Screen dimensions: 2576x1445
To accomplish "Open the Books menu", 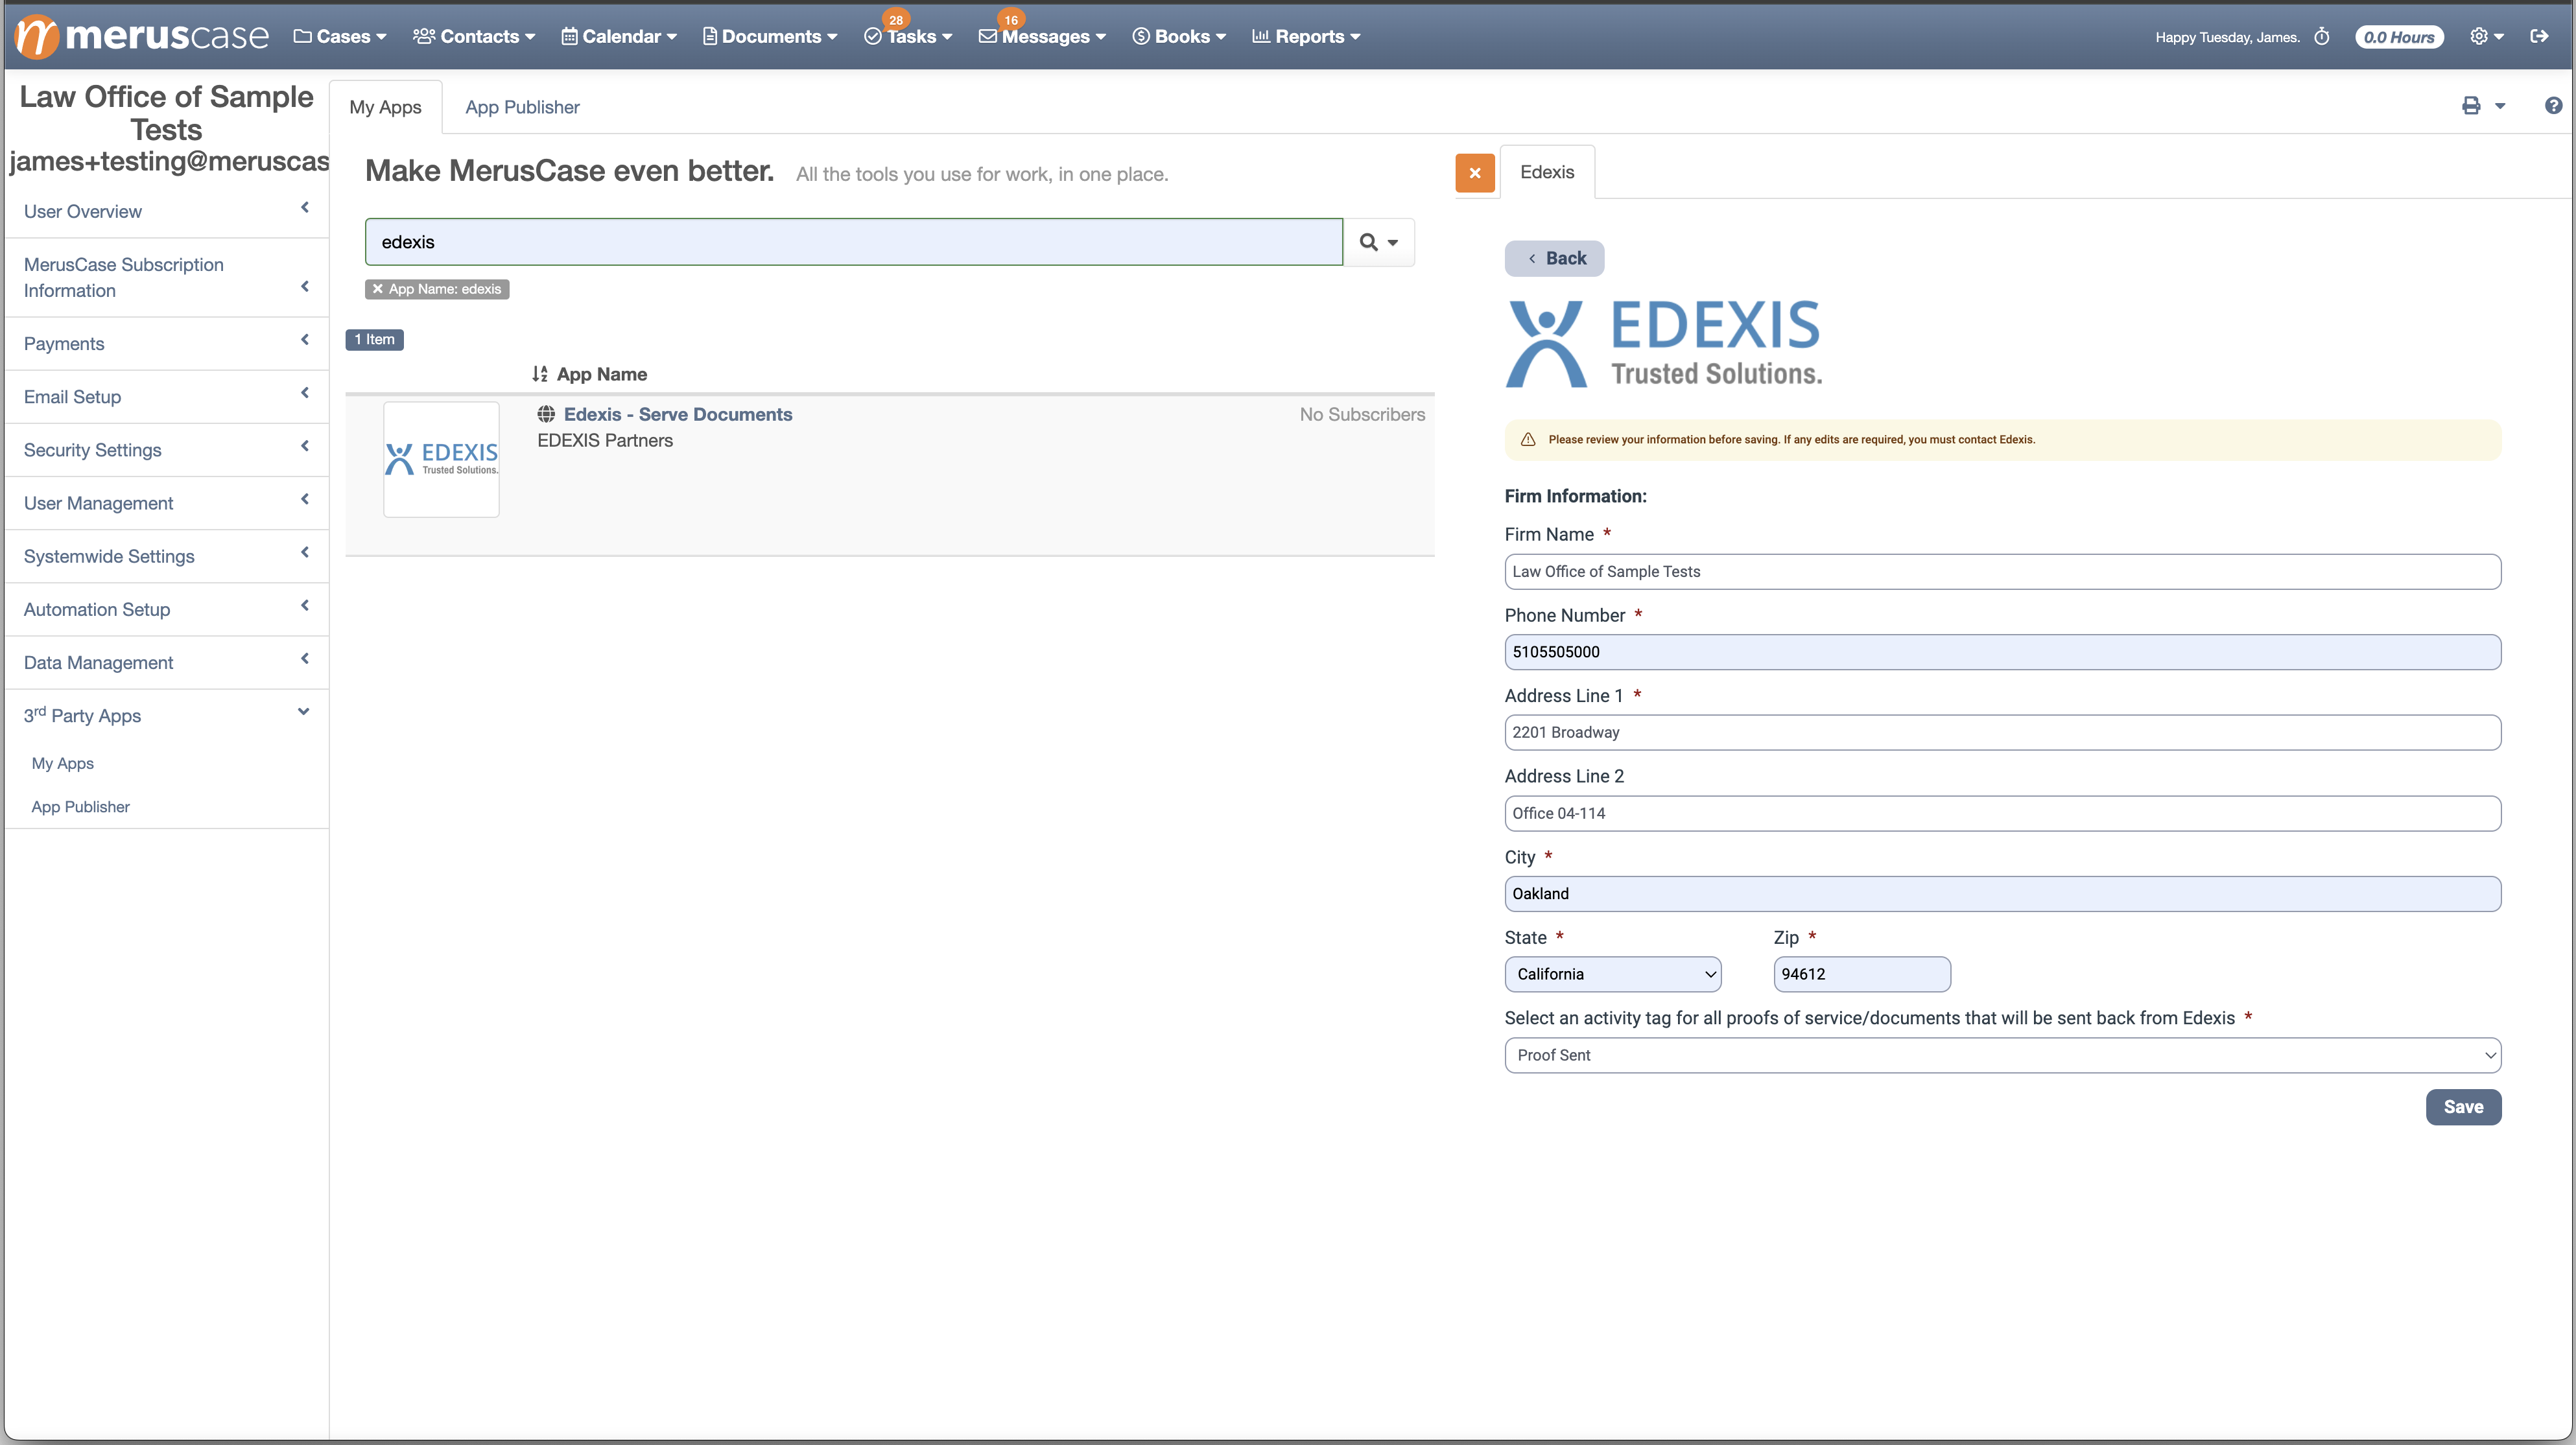I will [1179, 37].
